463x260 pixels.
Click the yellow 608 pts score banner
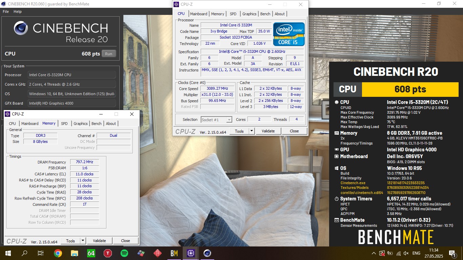[410, 89]
